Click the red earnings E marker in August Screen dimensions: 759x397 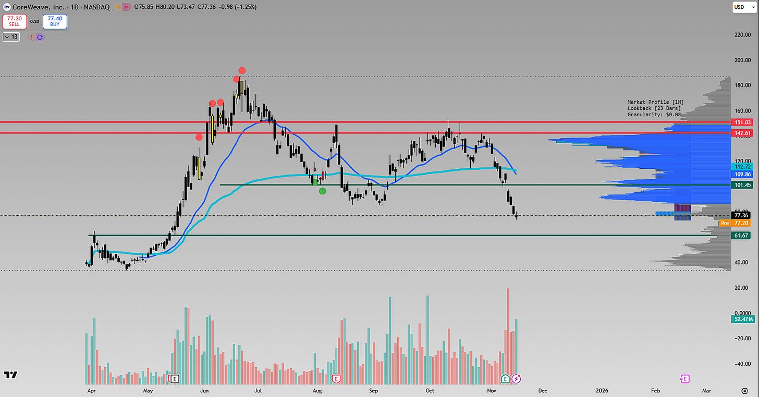pyautogui.click(x=336, y=378)
